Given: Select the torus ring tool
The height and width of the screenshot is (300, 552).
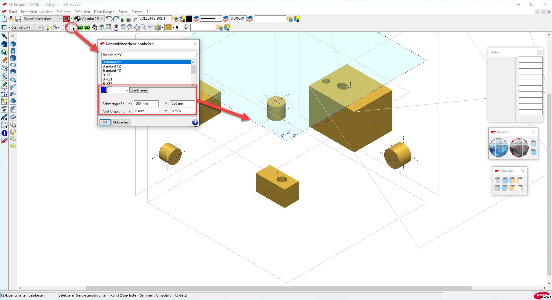Looking at the screenshot, I should [x=13, y=65].
